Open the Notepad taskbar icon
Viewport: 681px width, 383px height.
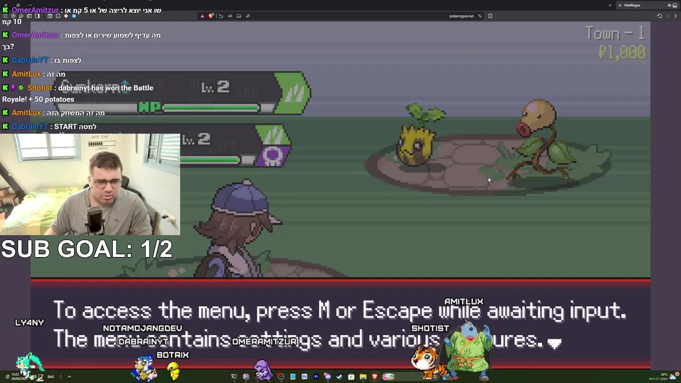point(293,377)
